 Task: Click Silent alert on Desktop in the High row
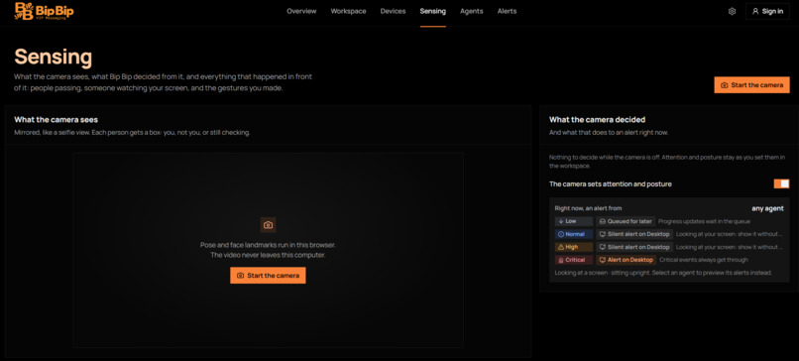634,247
